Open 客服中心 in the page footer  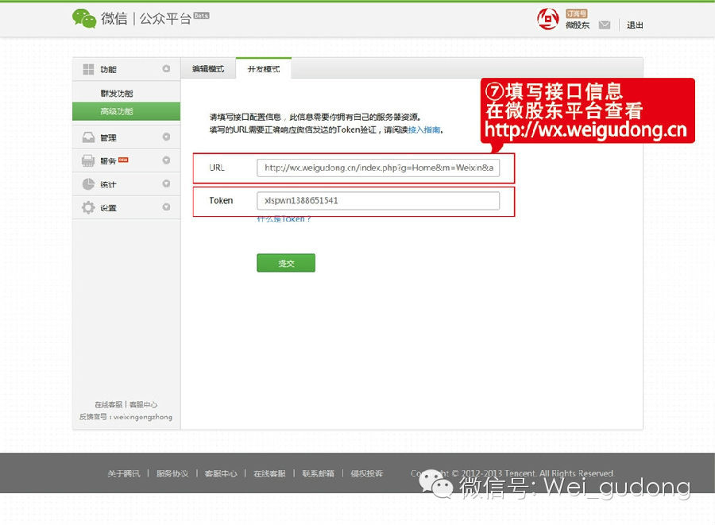[221, 473]
